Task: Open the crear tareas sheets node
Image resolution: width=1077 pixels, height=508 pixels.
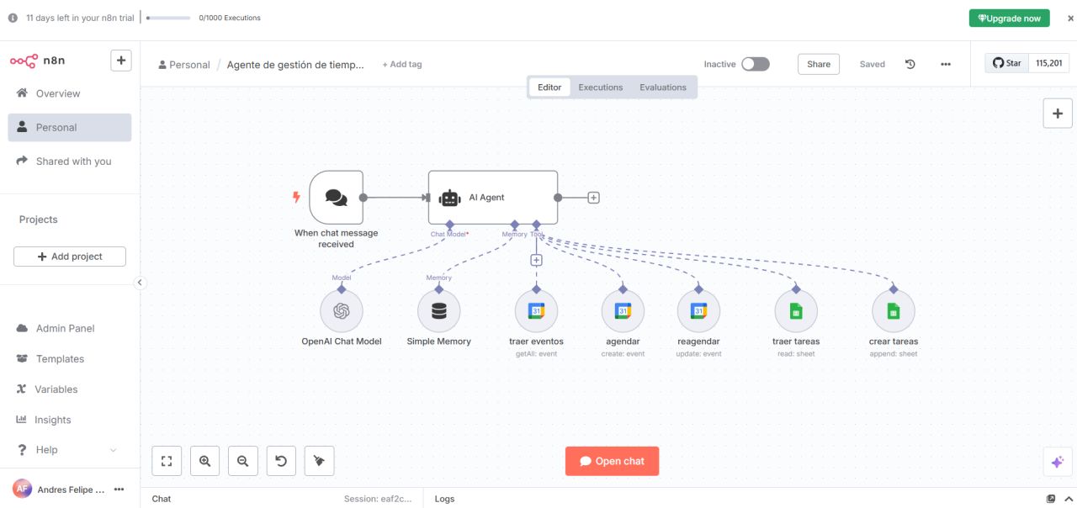Action: click(894, 311)
